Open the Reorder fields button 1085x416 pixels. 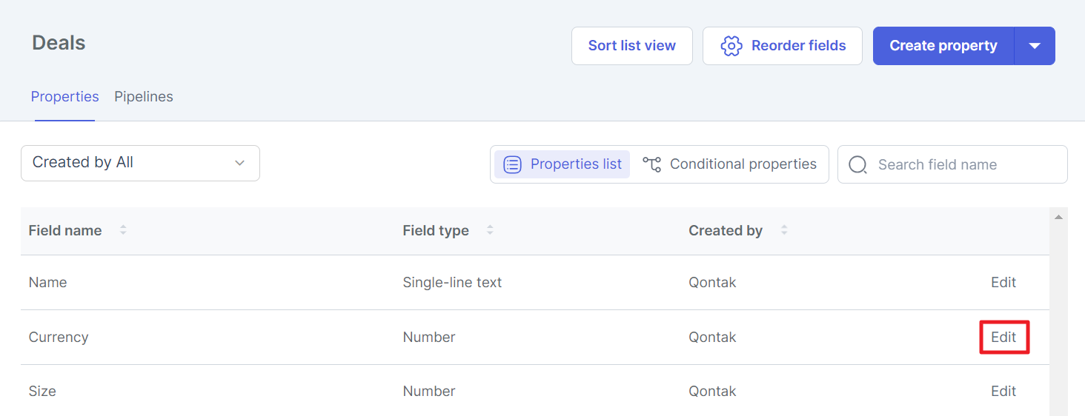pos(782,46)
